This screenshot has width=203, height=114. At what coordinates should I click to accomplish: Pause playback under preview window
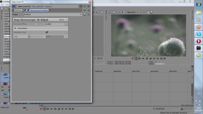point(147,58)
